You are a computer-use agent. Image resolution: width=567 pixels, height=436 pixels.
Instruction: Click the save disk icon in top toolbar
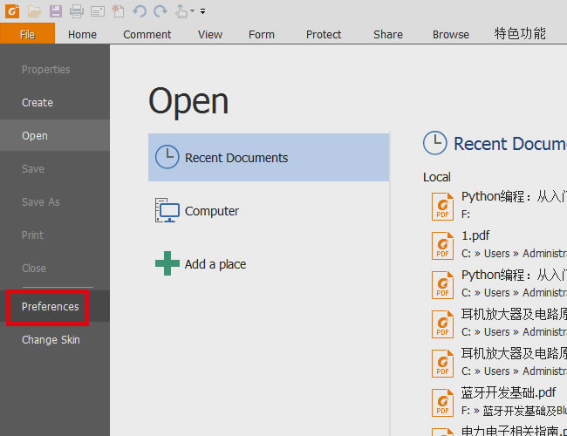click(x=56, y=11)
